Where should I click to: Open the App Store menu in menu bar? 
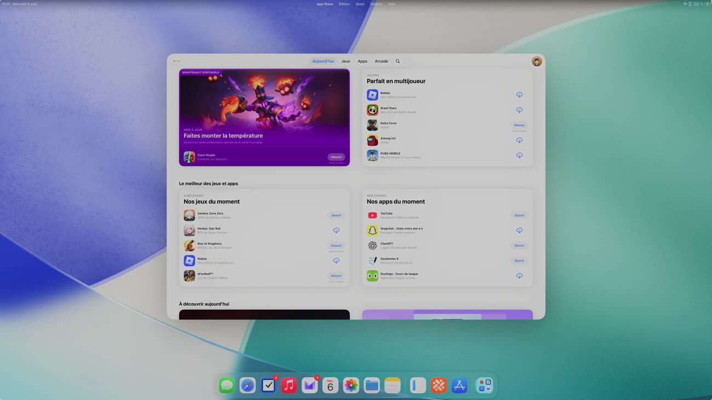click(x=325, y=4)
